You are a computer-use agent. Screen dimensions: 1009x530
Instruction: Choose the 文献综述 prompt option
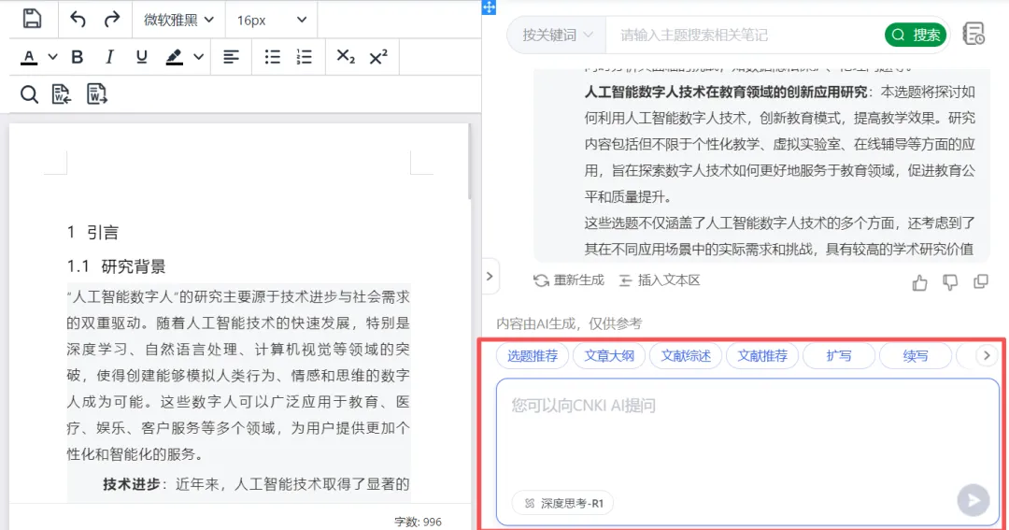(686, 355)
